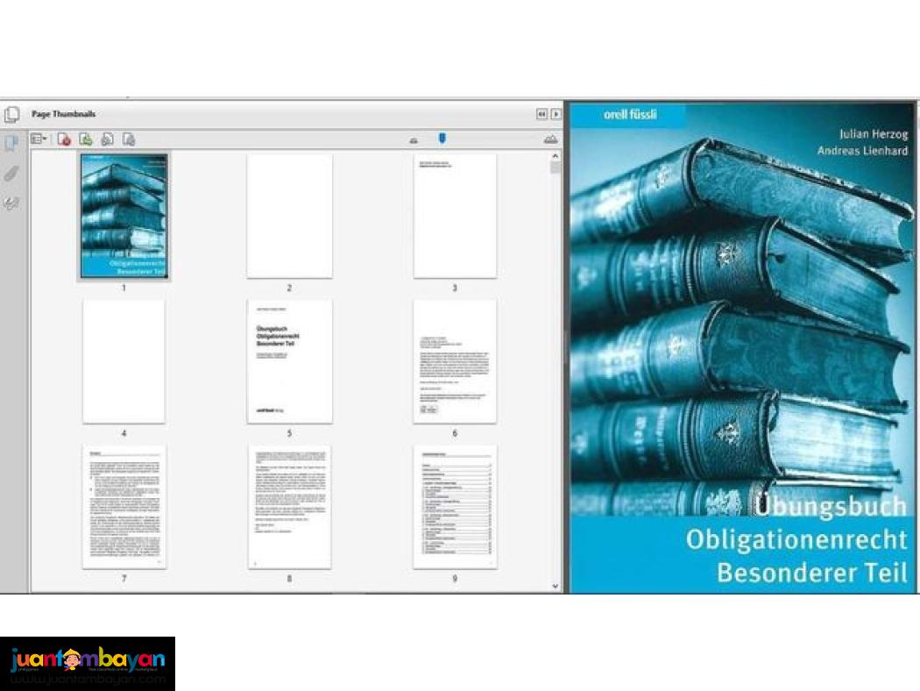Click the page number 9 label
Image resolution: width=920 pixels, height=691 pixels.
coord(455,579)
